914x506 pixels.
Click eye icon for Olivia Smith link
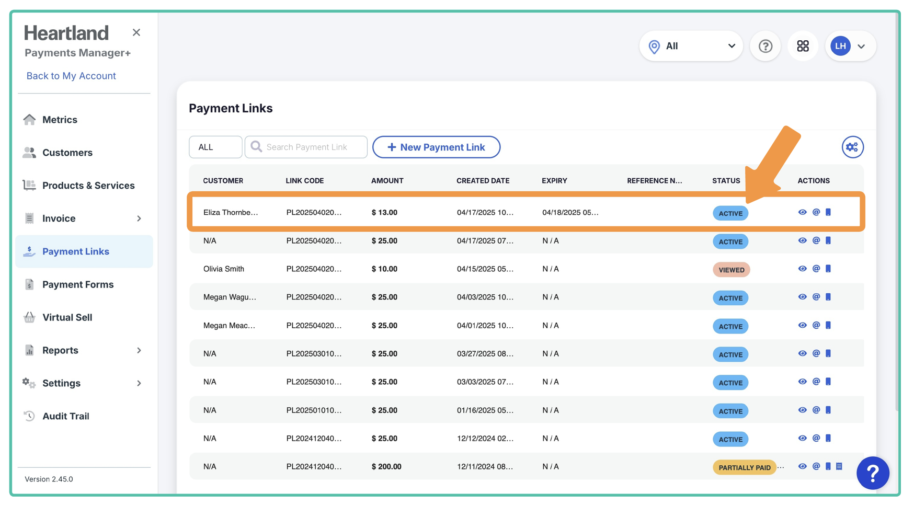802,269
